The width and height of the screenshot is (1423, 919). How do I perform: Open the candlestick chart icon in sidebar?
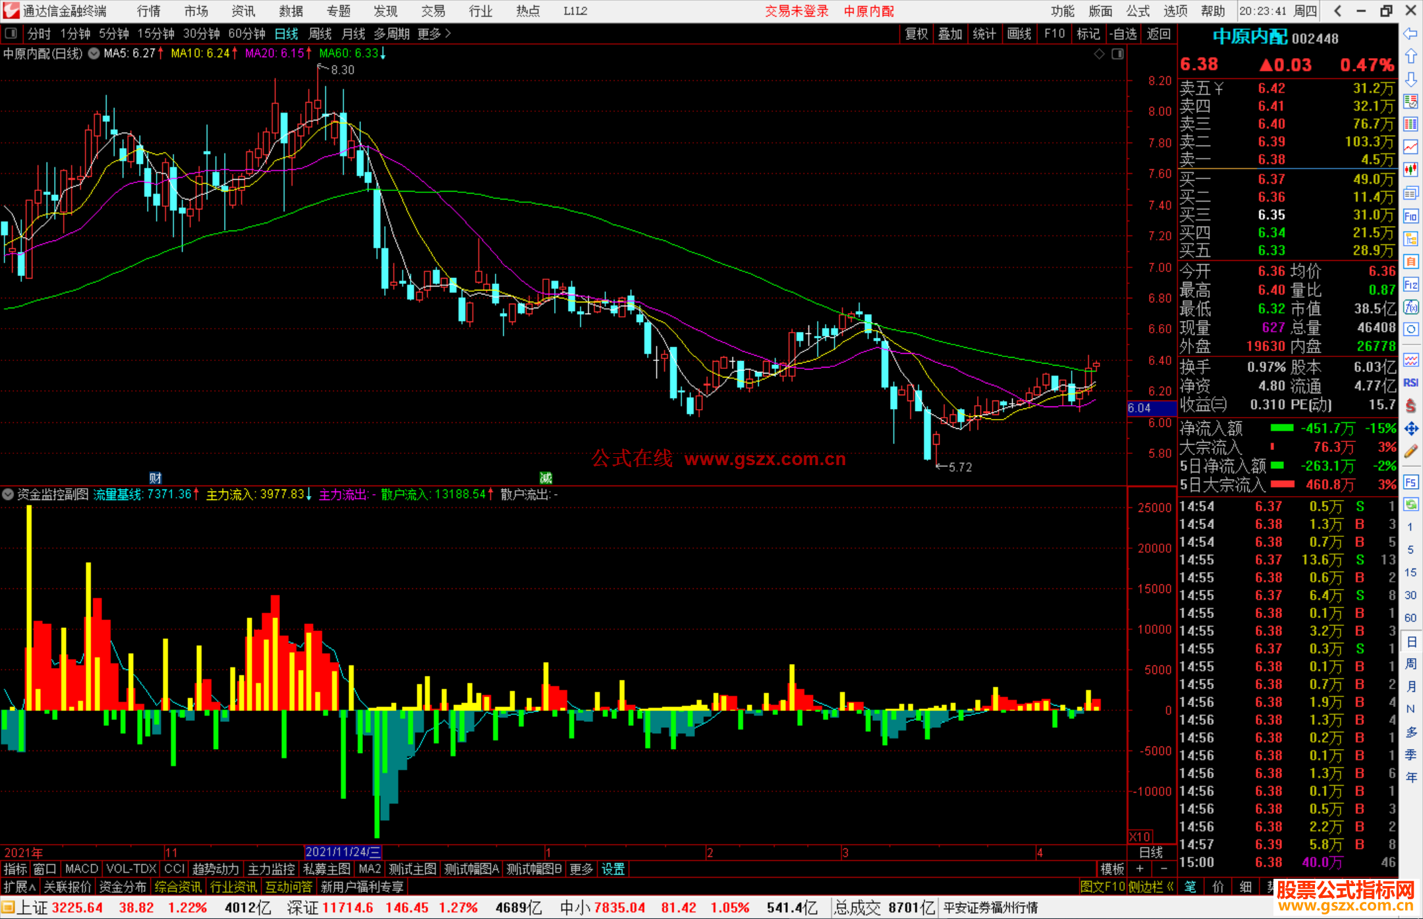point(1410,170)
